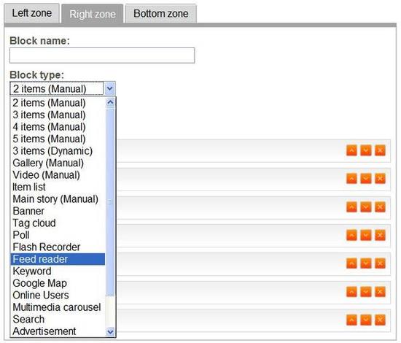Click move-up arrow icon in last block row
401x343 pixels.
[351, 320]
